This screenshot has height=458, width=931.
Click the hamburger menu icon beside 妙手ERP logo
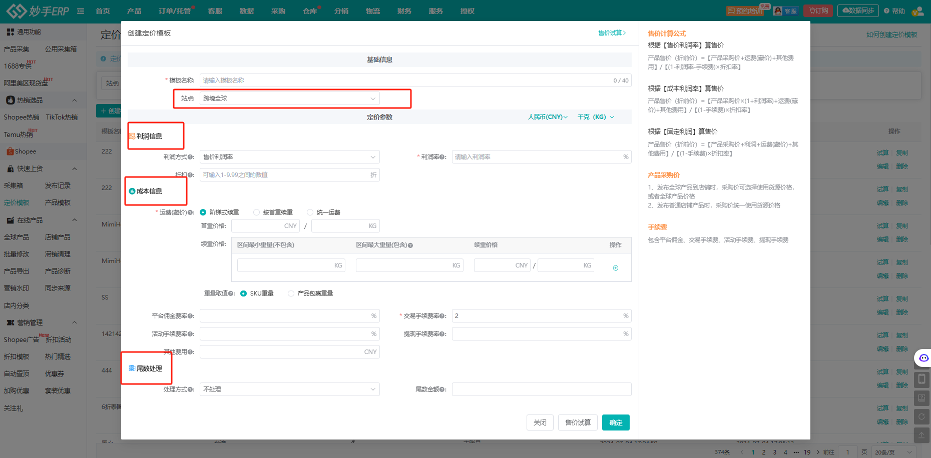81,11
